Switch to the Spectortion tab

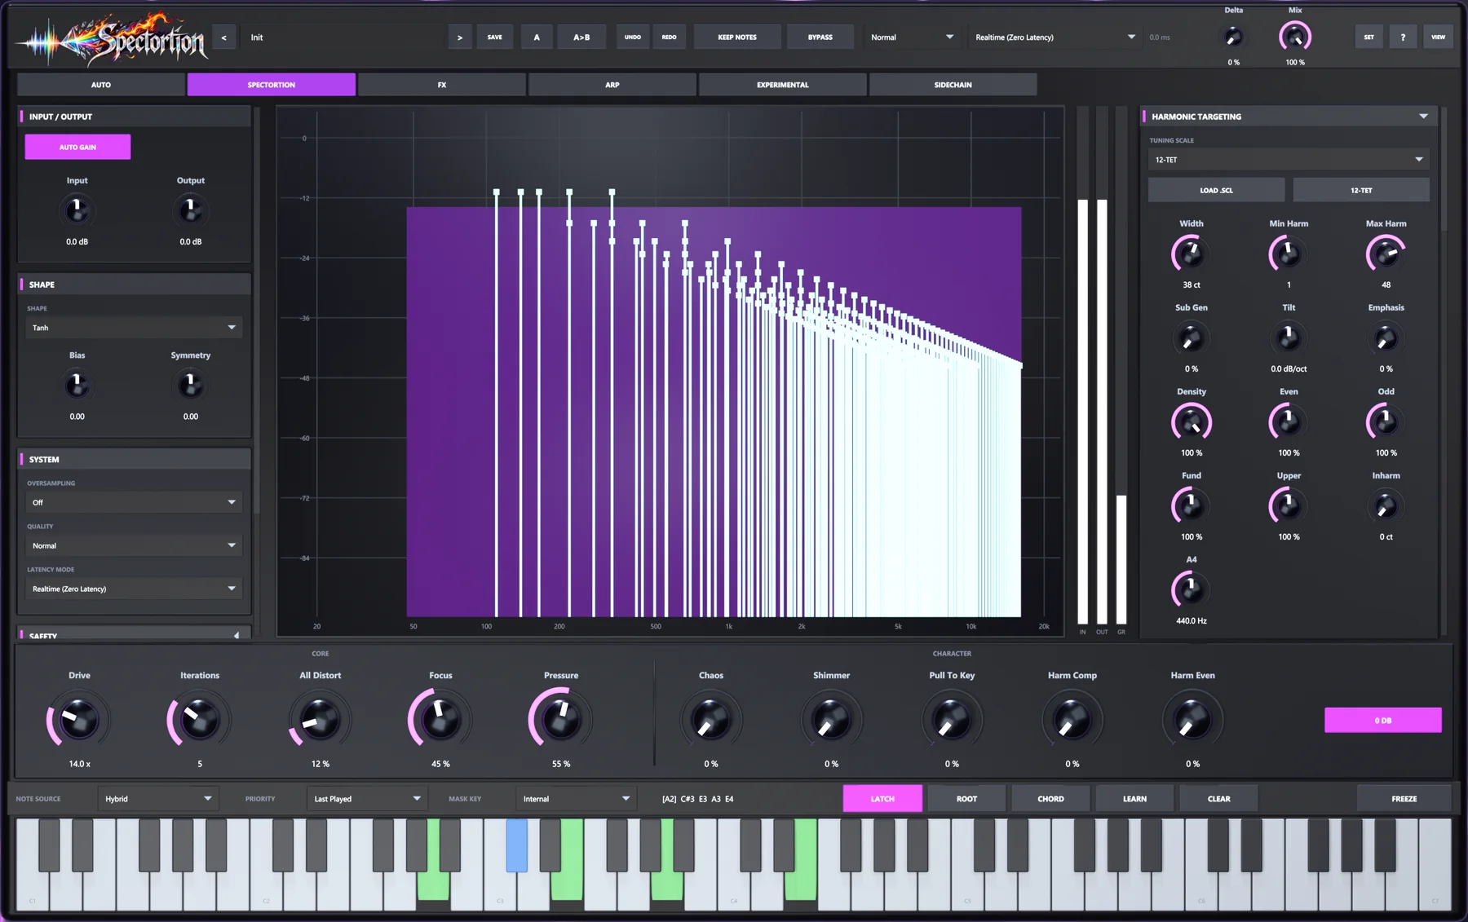click(x=272, y=85)
